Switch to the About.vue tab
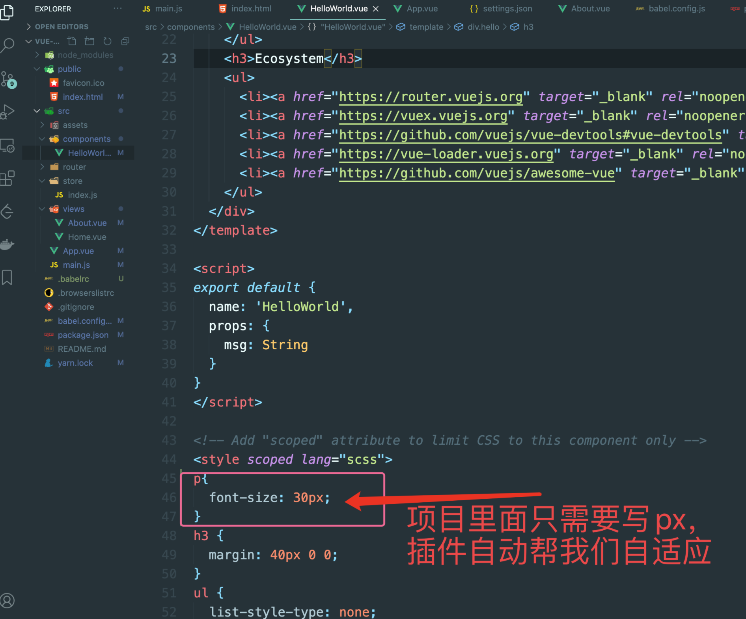 coord(584,9)
